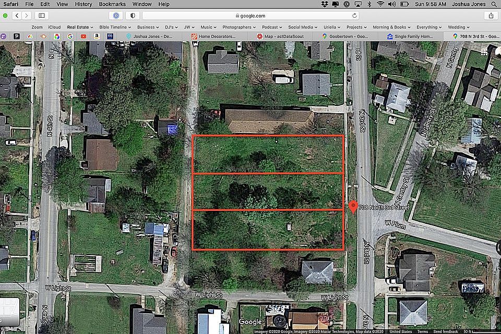Click the United States map footer link
The width and height of the screenshot is (501, 334).
point(401,331)
